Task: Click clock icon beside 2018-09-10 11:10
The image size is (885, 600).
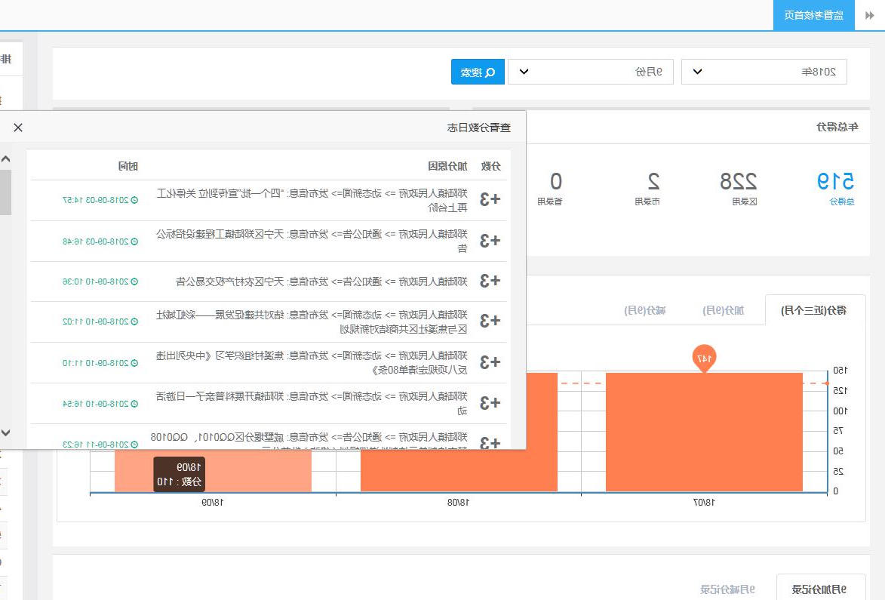Action: click(x=134, y=363)
